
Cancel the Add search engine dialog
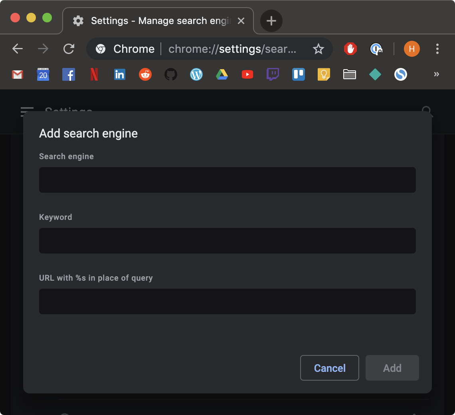[x=330, y=368]
